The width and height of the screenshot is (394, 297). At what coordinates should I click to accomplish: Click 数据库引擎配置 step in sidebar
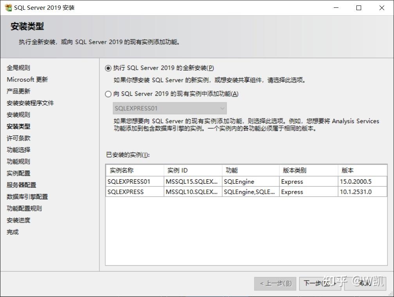click(x=27, y=197)
